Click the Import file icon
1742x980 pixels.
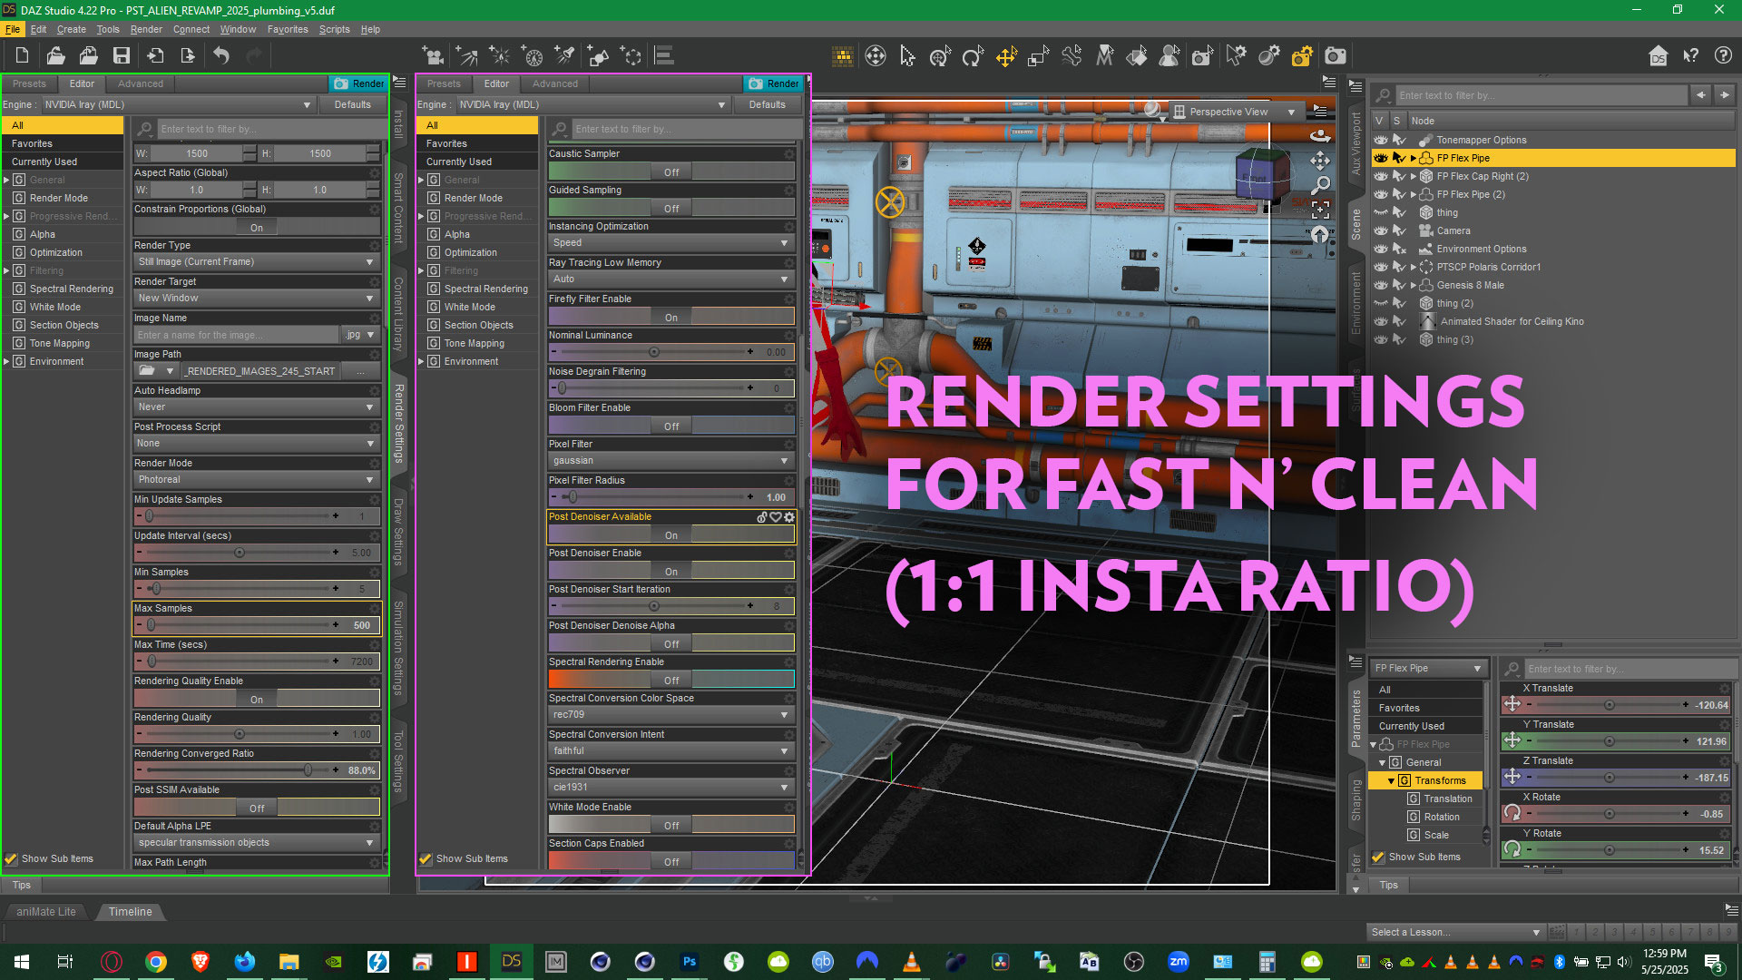155,56
